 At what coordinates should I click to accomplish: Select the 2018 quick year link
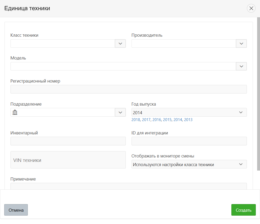click(136, 120)
